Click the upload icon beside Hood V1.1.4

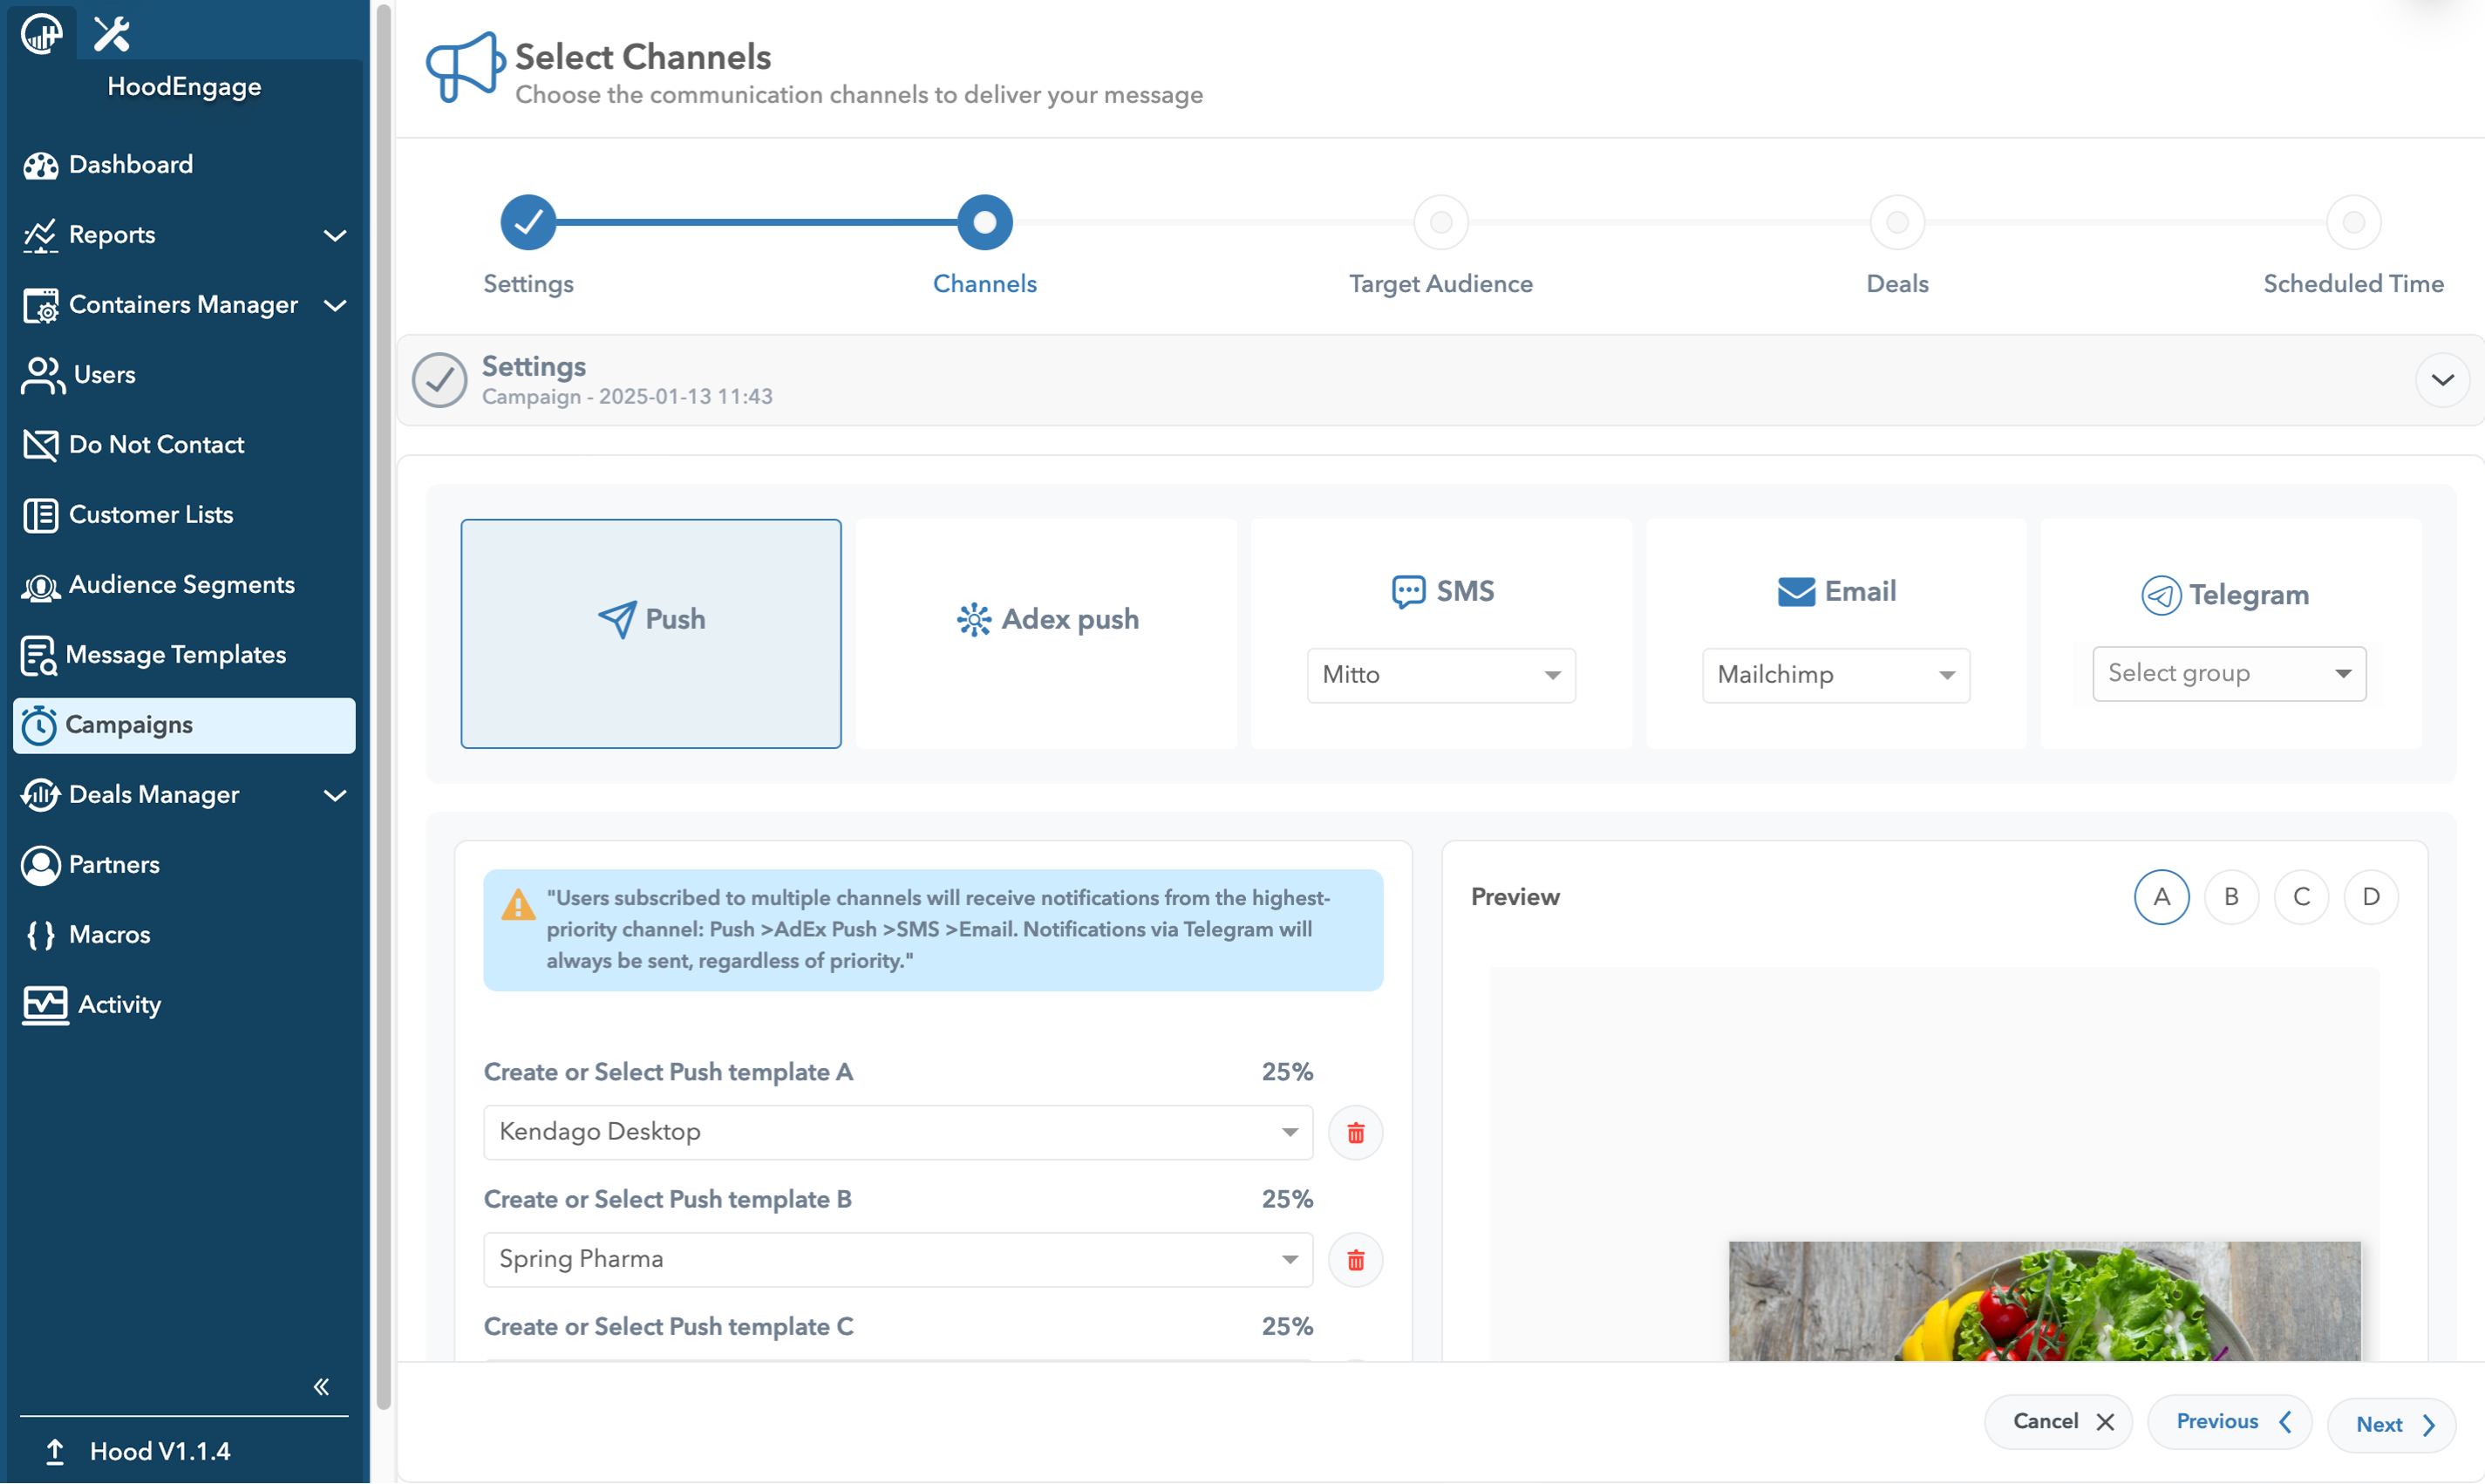pyautogui.click(x=55, y=1451)
